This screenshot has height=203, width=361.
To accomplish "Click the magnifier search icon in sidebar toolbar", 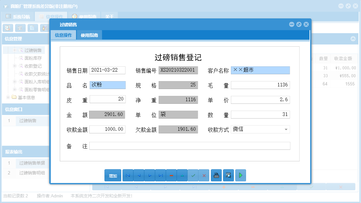I will tap(7, 28).
